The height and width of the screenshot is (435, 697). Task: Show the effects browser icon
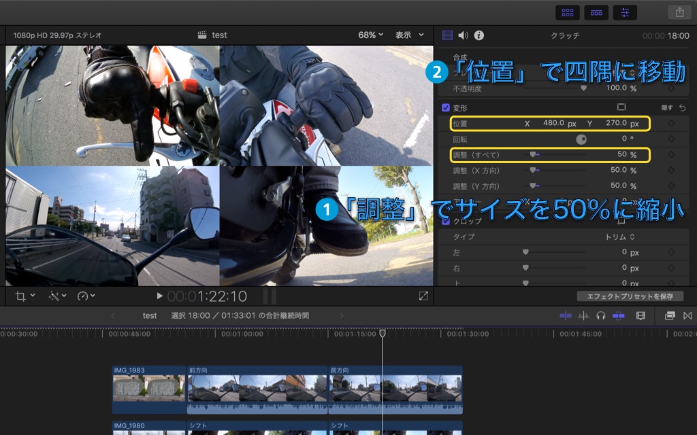pos(670,315)
